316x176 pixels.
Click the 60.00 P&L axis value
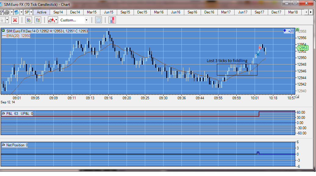301,112
